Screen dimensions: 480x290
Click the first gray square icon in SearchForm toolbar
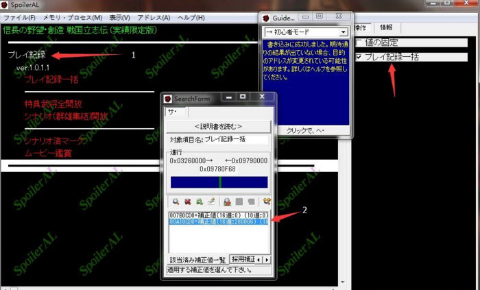click(x=239, y=202)
